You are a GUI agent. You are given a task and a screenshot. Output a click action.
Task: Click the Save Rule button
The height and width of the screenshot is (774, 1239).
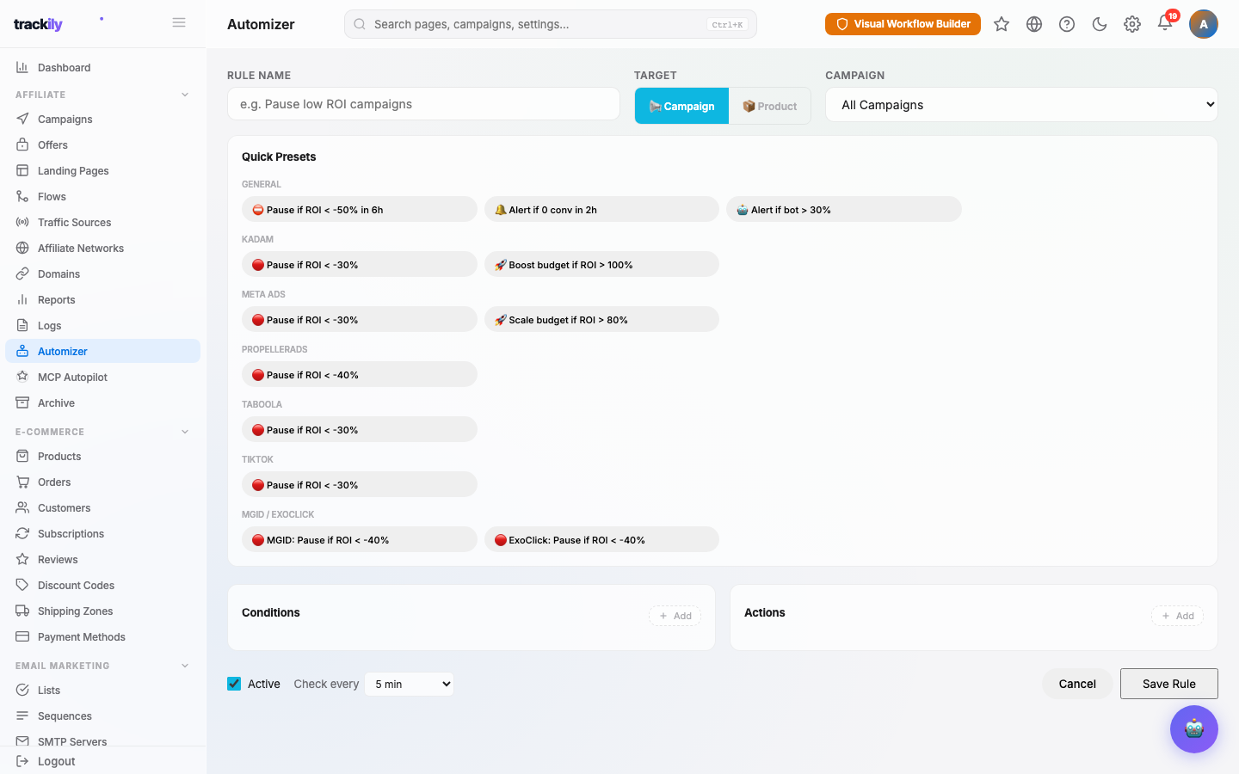coord(1169,684)
